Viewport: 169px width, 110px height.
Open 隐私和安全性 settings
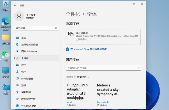(28, 99)
